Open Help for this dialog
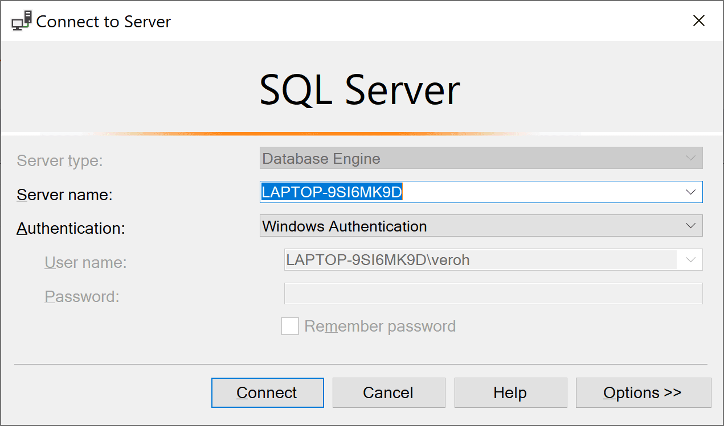This screenshot has width=724, height=426. [x=510, y=392]
